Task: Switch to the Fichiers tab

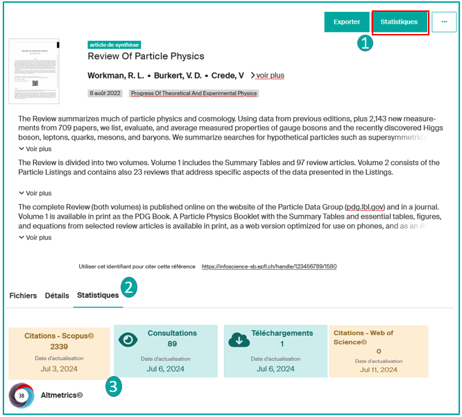Action: pyautogui.click(x=23, y=296)
